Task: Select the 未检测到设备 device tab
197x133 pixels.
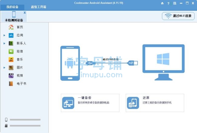Action: point(14,16)
